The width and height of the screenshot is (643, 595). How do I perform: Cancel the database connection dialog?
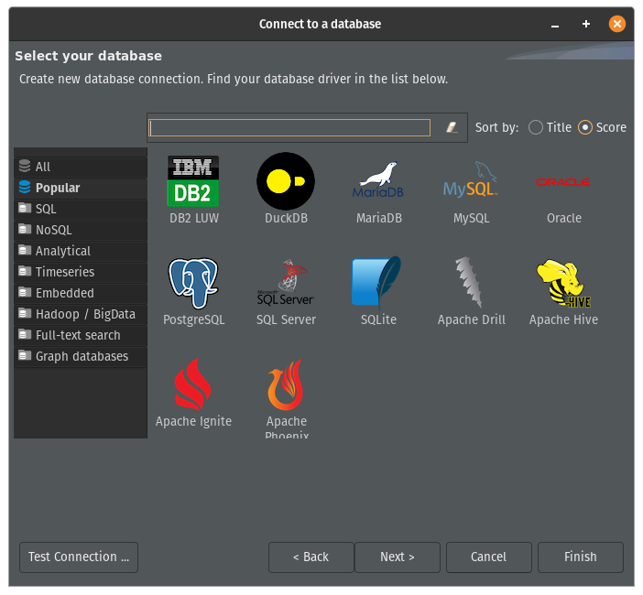(x=488, y=557)
